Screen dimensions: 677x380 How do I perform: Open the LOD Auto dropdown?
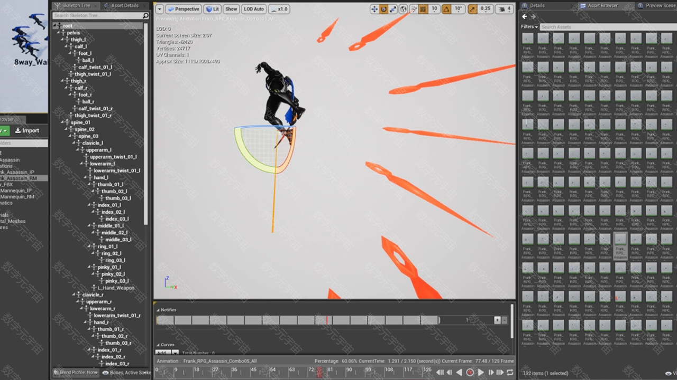[x=254, y=9]
